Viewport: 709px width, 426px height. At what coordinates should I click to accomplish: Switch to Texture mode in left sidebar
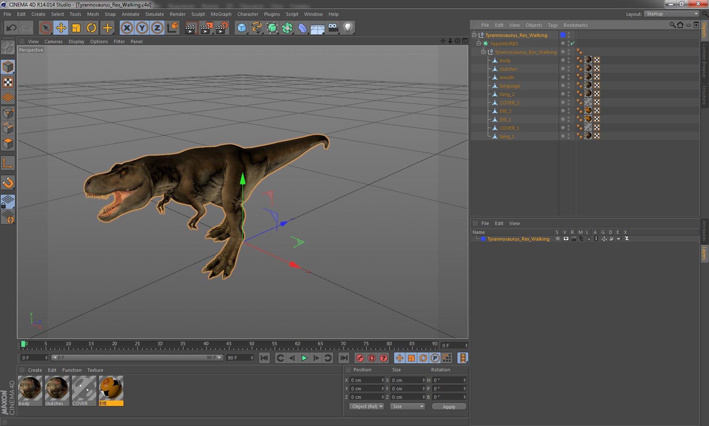click(x=8, y=82)
